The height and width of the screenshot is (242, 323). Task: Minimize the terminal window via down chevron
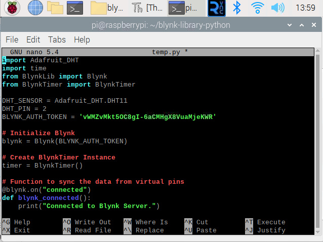tap(290, 25)
